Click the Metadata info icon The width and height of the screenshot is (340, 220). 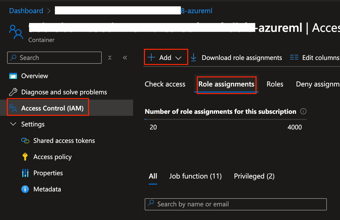(25, 189)
